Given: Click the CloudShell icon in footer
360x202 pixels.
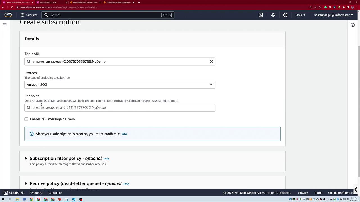Looking at the screenshot, I should click(6, 193).
